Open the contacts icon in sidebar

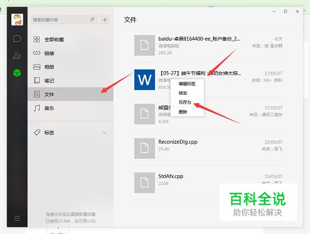(17, 56)
